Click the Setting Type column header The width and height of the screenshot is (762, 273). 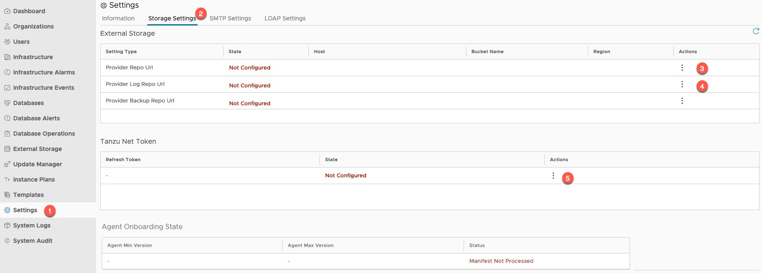coord(121,51)
